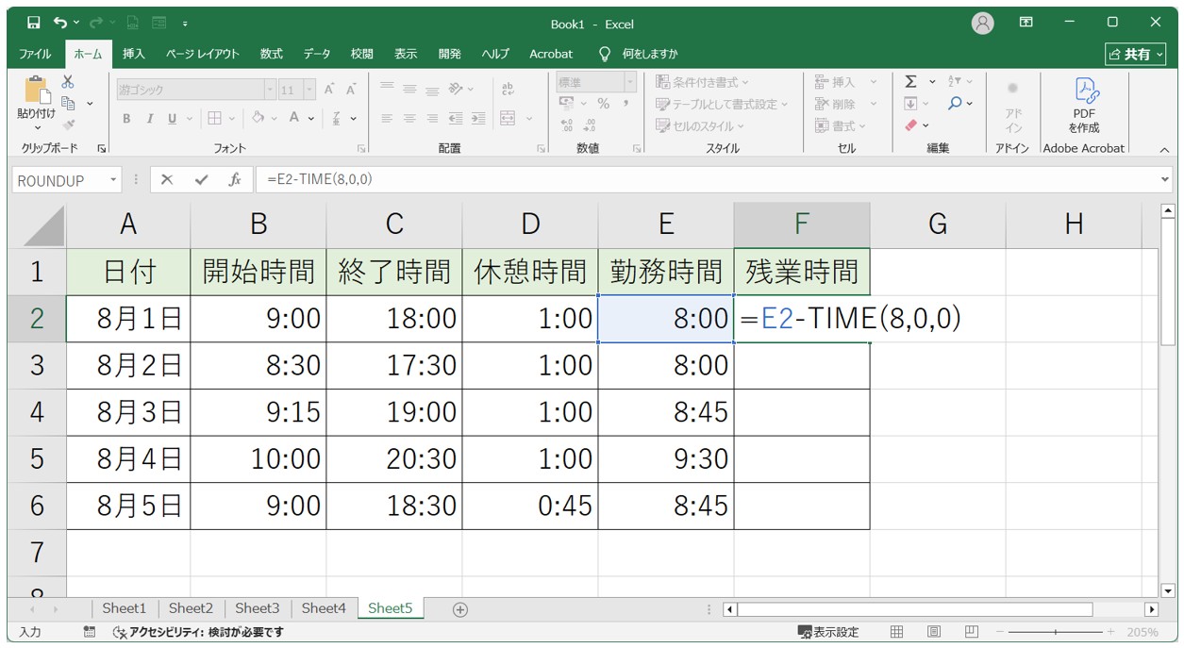The width and height of the screenshot is (1184, 648).
Task: Click the 共有 share button
Action: coord(1135,54)
